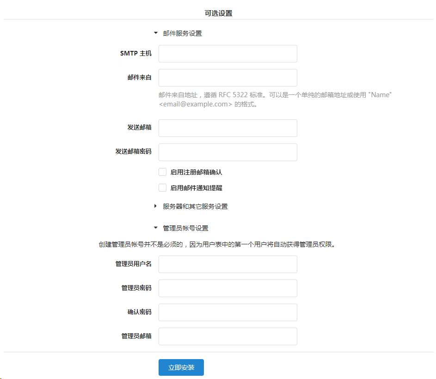Image resolution: width=436 pixels, height=379 pixels.
Task: Click the SMTP 主机 field label
Action: pos(135,54)
